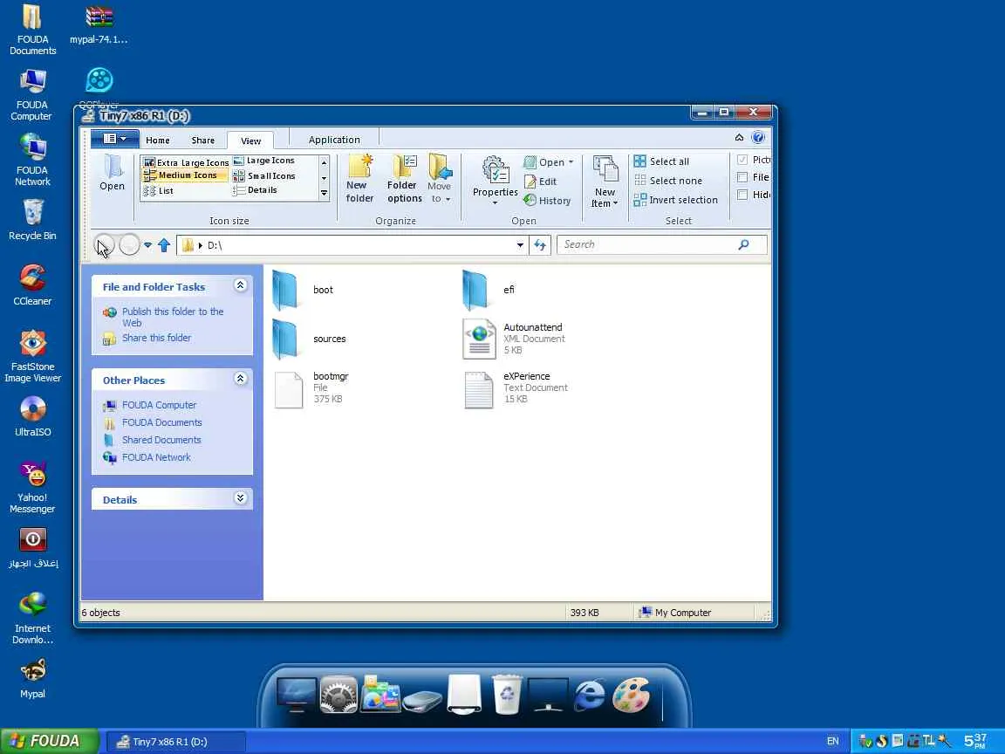Choose List view layout

[158, 190]
